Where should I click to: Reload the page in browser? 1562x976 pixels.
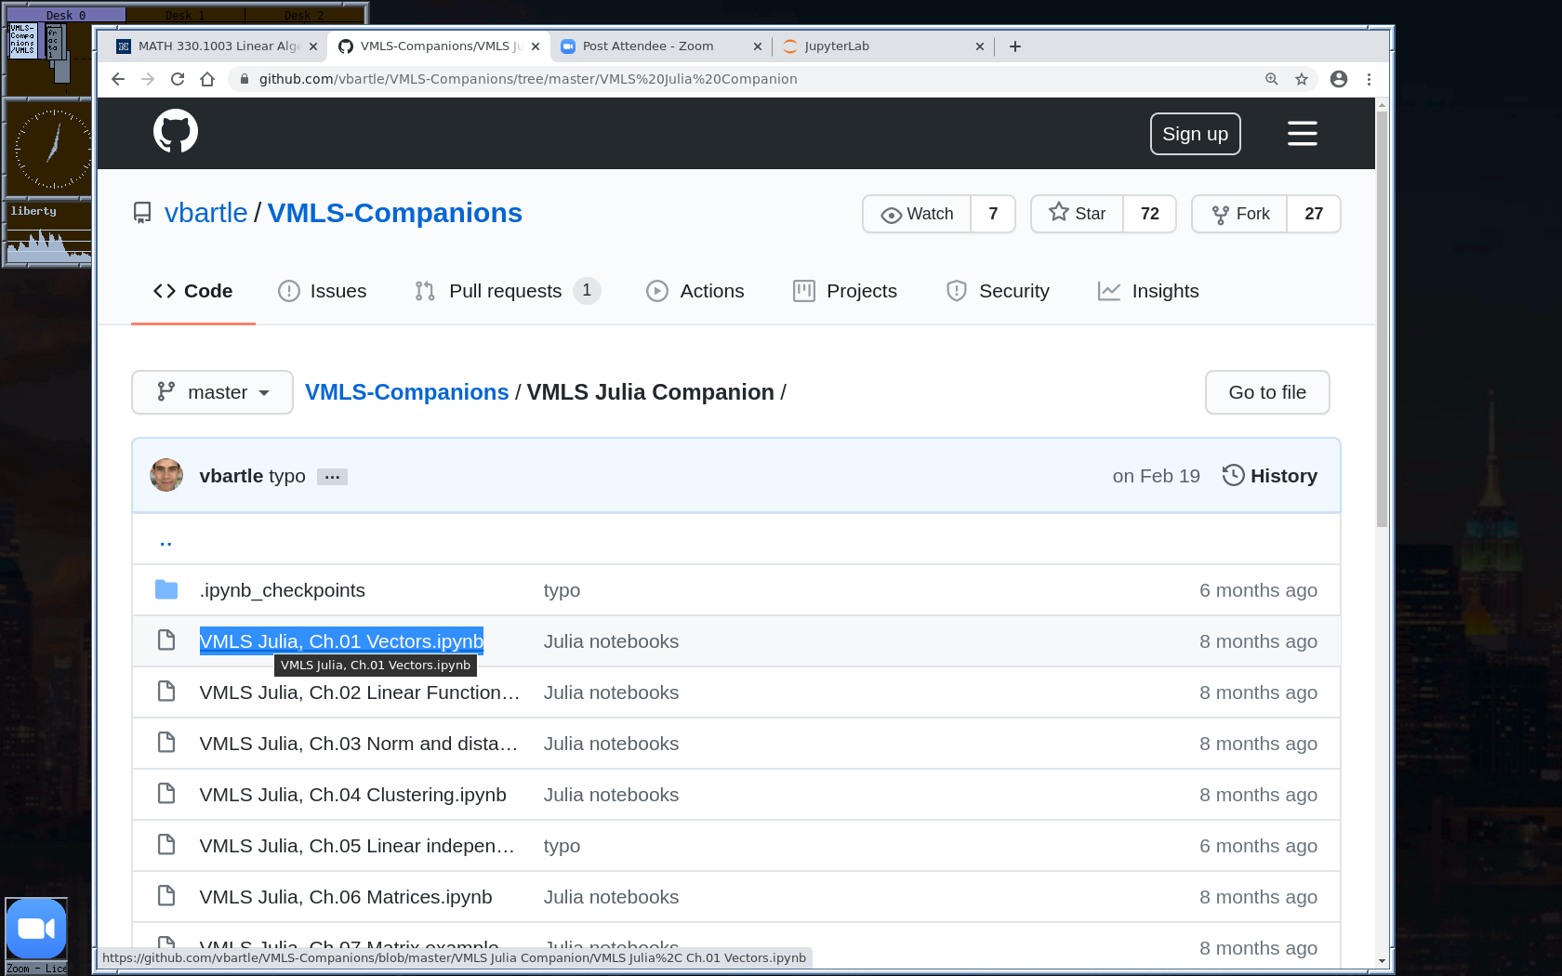click(x=178, y=79)
